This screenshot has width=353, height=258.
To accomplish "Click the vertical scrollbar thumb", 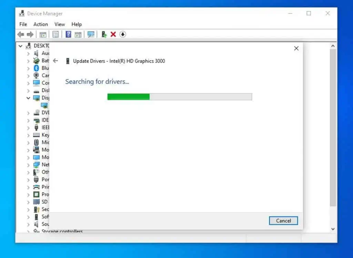I will 333,128.
